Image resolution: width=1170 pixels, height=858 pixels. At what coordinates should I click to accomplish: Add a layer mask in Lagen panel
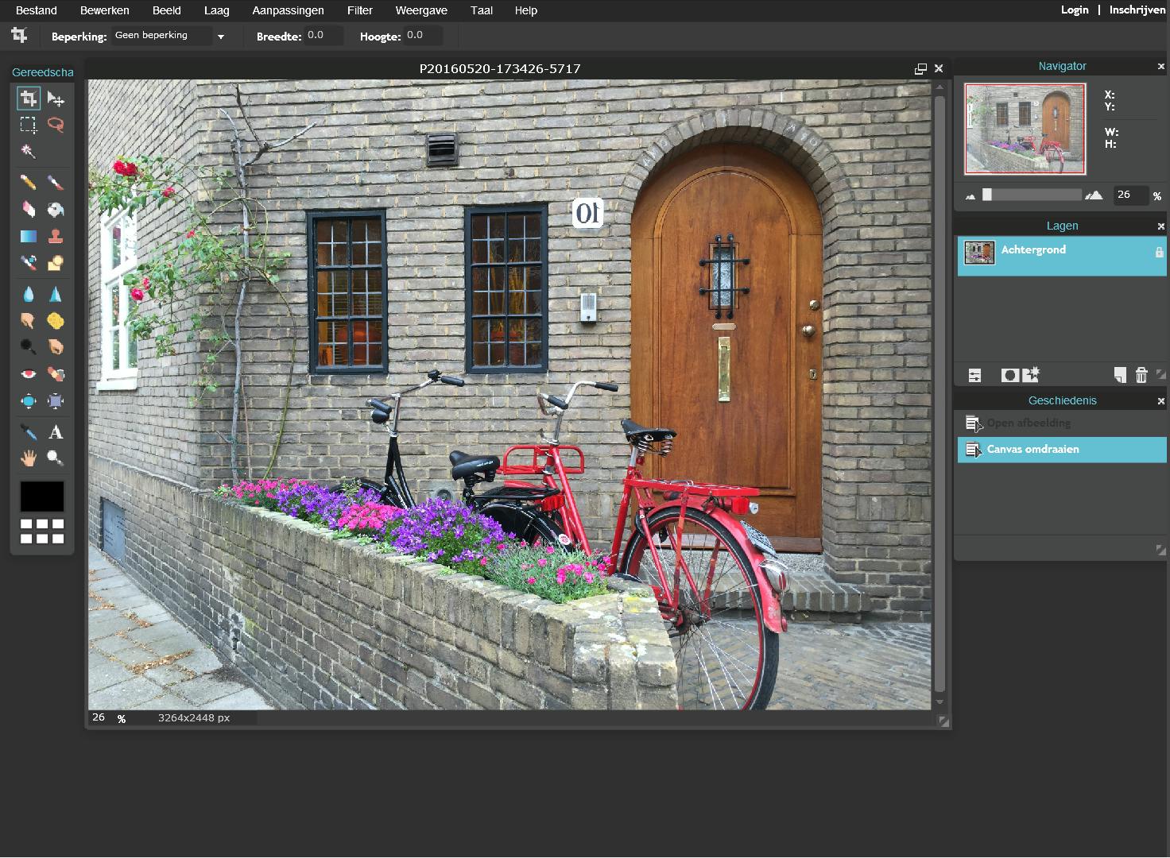[x=1009, y=375]
